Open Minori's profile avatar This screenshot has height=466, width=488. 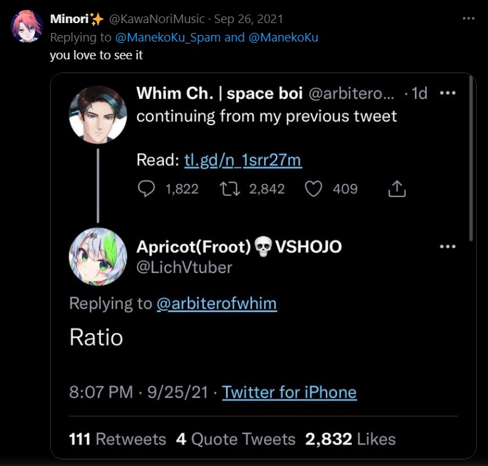click(27, 27)
